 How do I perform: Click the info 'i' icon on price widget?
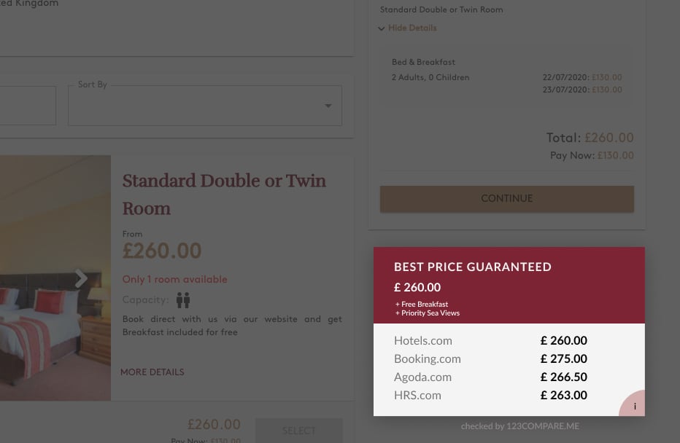[x=634, y=406]
